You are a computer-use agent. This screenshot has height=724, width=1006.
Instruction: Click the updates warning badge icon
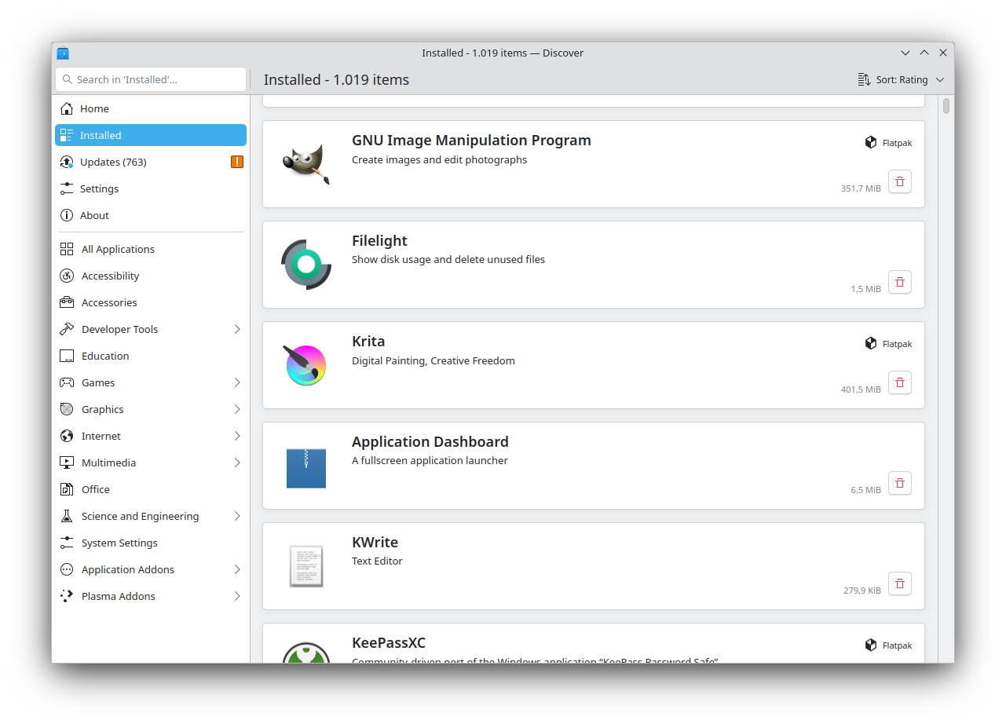coord(237,162)
